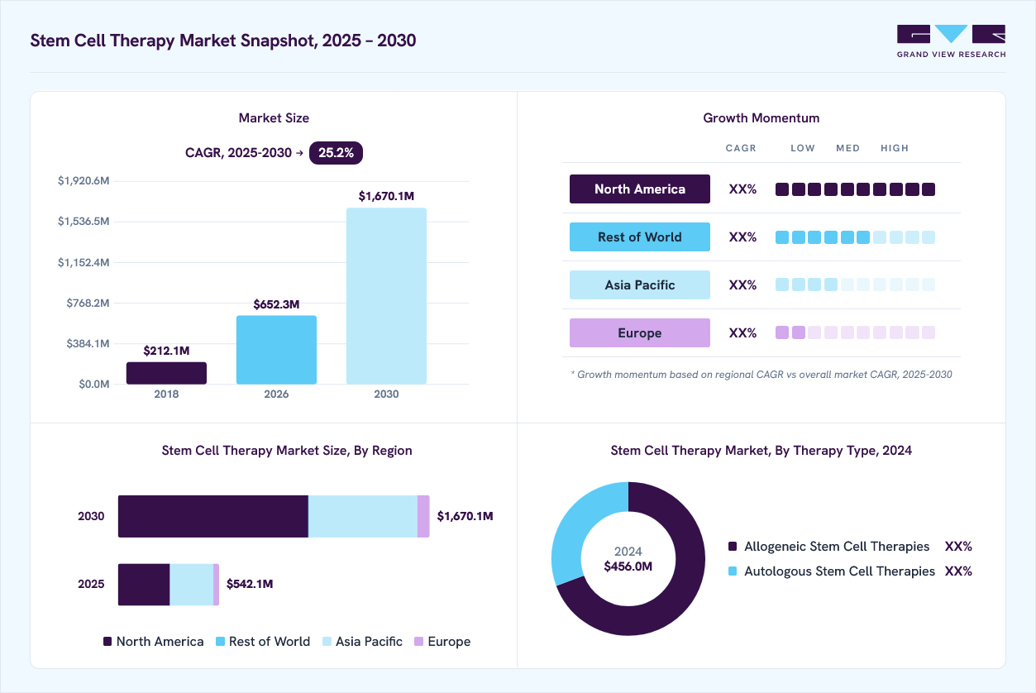The image size is (1036, 693).
Task: Click Autologous Stem Cell Therapies legend swatch
Action: (x=733, y=571)
